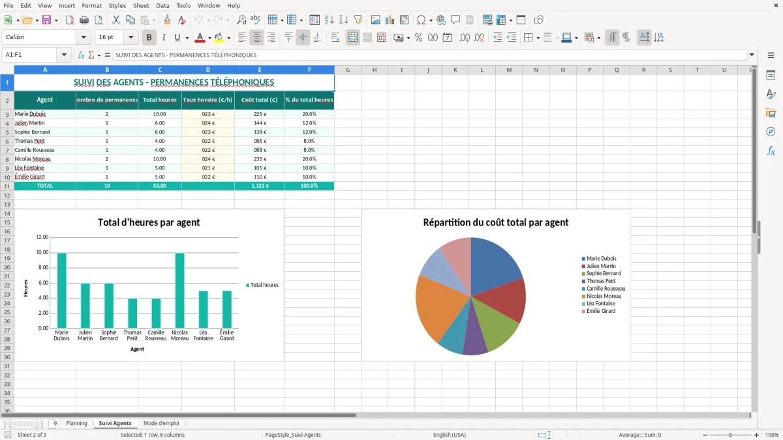Image resolution: width=783 pixels, height=440 pixels.
Task: Open the Data menu
Action: [162, 5]
